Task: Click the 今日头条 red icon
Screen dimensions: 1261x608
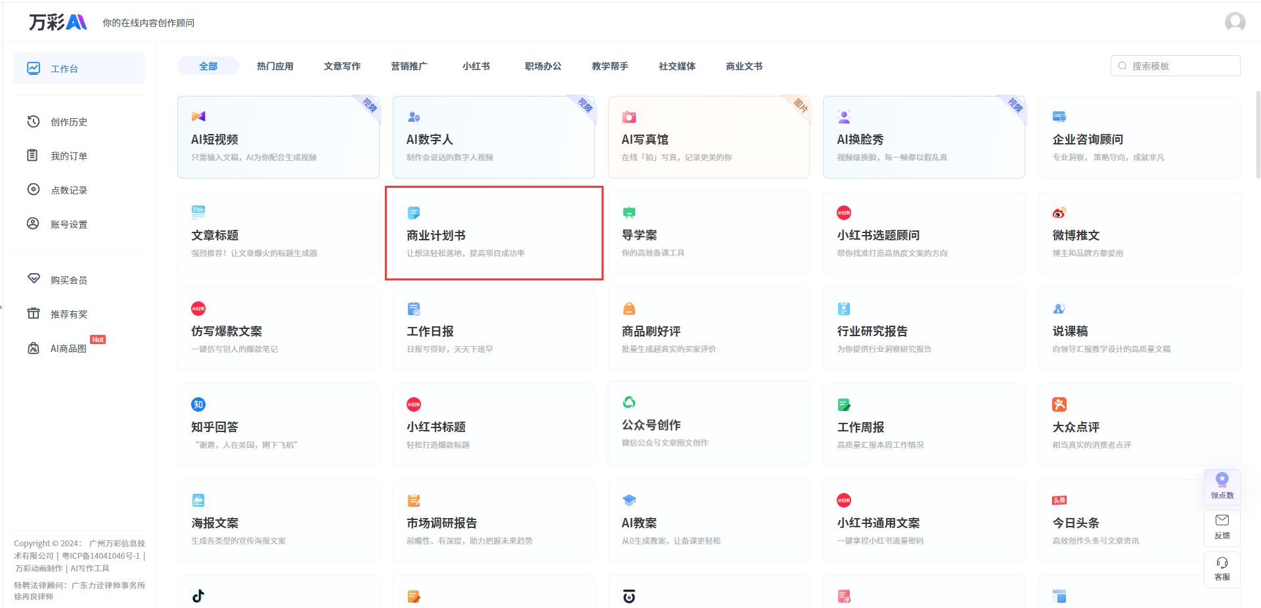Action: [x=1059, y=500]
